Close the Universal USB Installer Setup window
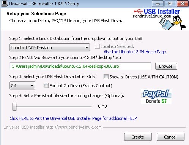 click(183, 4)
